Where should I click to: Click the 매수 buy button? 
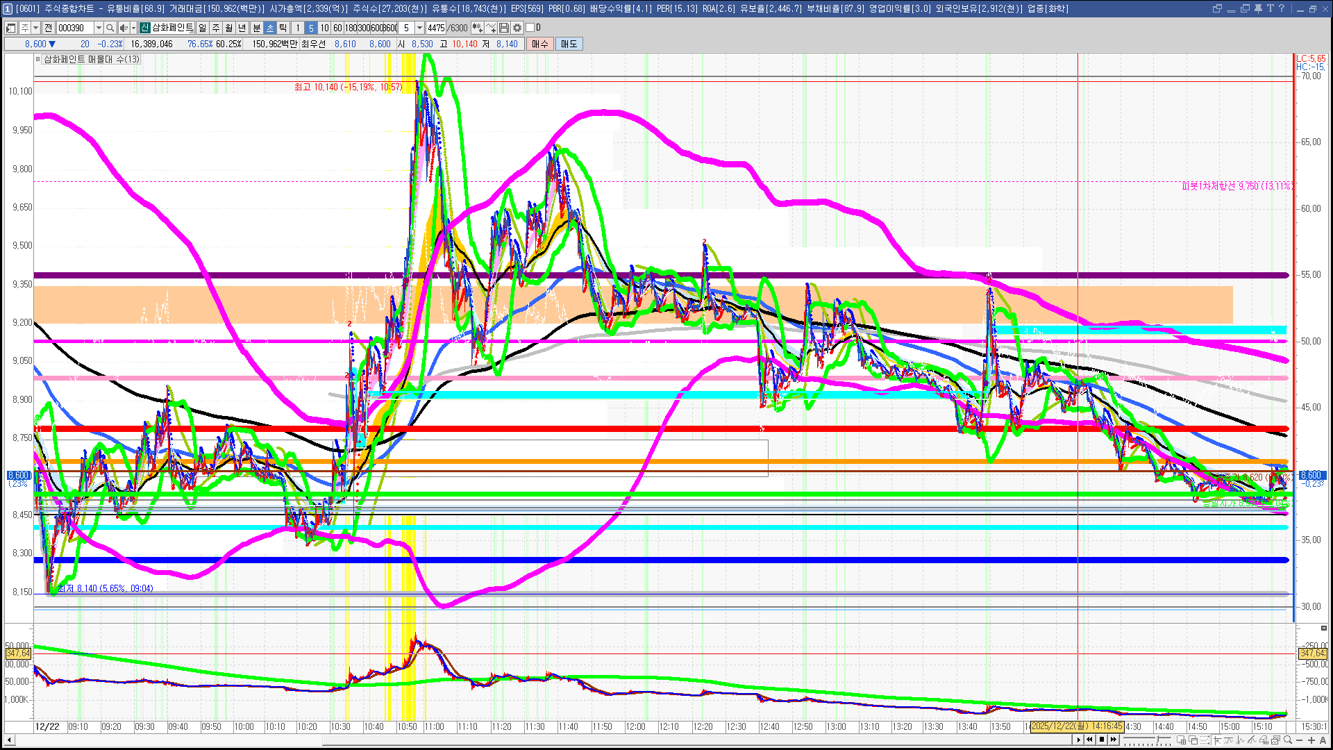click(x=540, y=44)
